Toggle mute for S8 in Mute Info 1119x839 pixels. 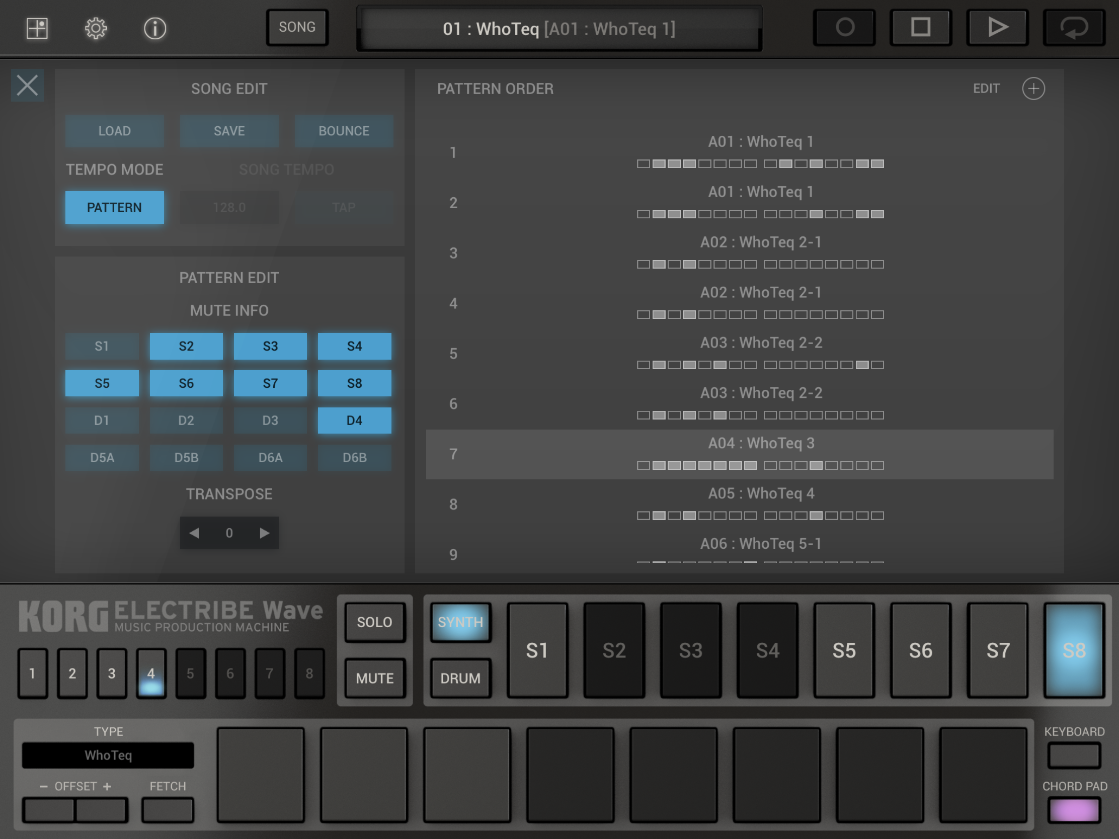click(355, 383)
